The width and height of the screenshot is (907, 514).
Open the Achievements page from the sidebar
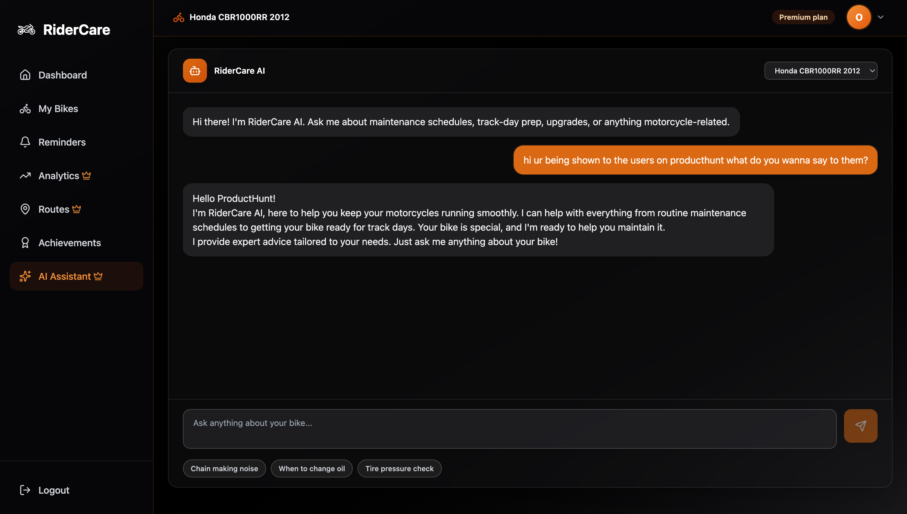(x=69, y=243)
